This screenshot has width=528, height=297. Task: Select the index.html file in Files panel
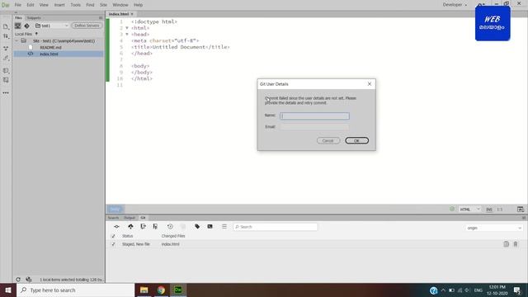click(x=49, y=54)
